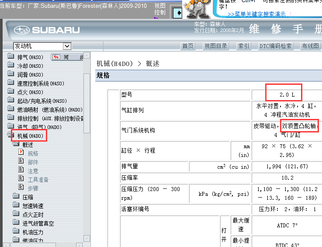The height and width of the screenshot is (247, 322).
Task: Expand the 机油压力 folder icon
Action: 16,231
